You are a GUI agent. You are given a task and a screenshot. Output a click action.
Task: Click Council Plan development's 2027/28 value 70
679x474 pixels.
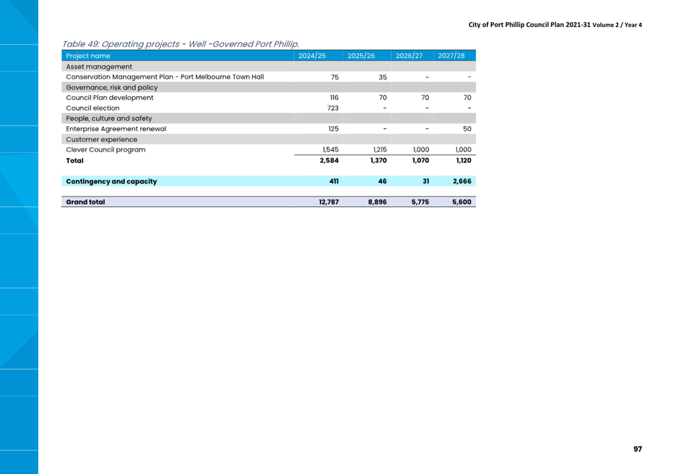tap(467, 98)
